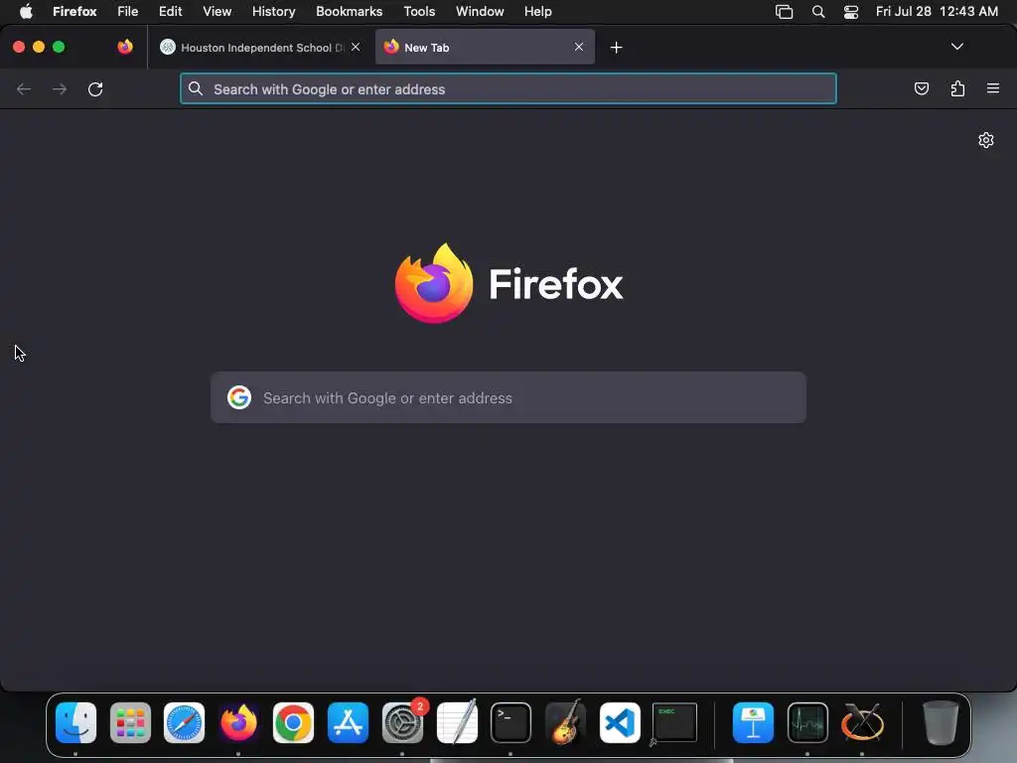
Task: Open TextEdit from the dock
Action: pyautogui.click(x=457, y=722)
